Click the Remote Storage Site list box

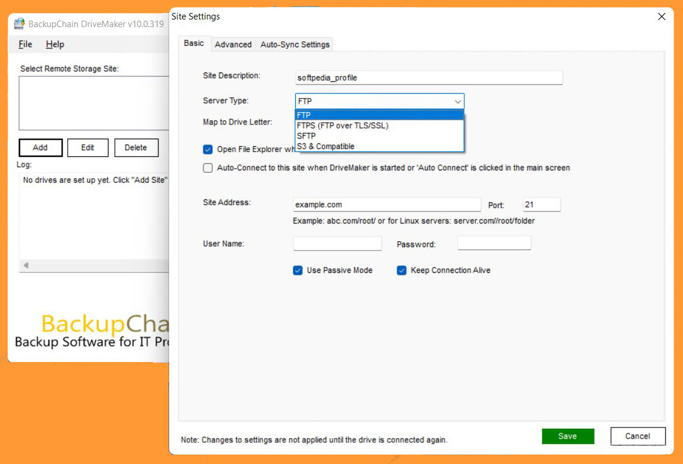pyautogui.click(x=94, y=103)
